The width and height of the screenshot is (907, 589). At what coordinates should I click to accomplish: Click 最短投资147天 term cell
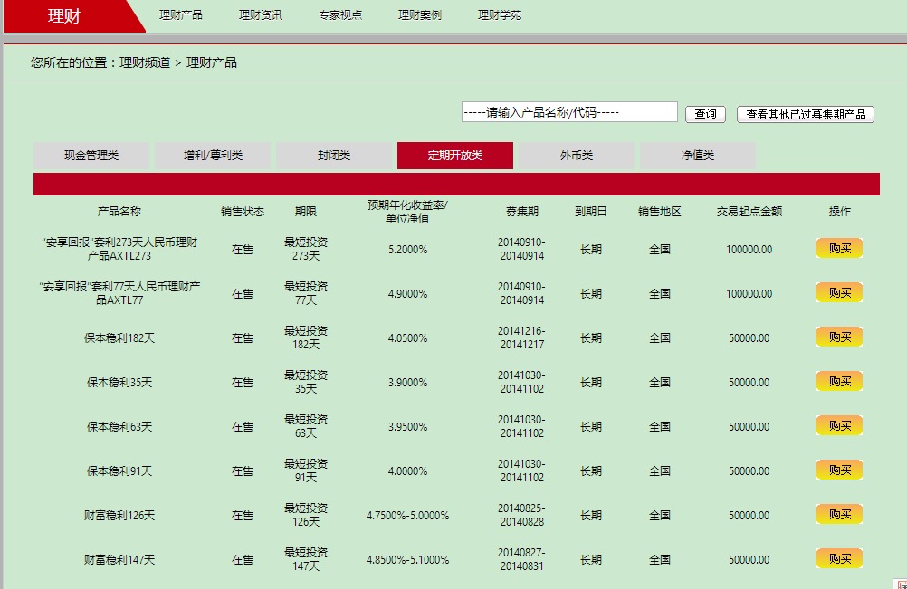(x=305, y=559)
